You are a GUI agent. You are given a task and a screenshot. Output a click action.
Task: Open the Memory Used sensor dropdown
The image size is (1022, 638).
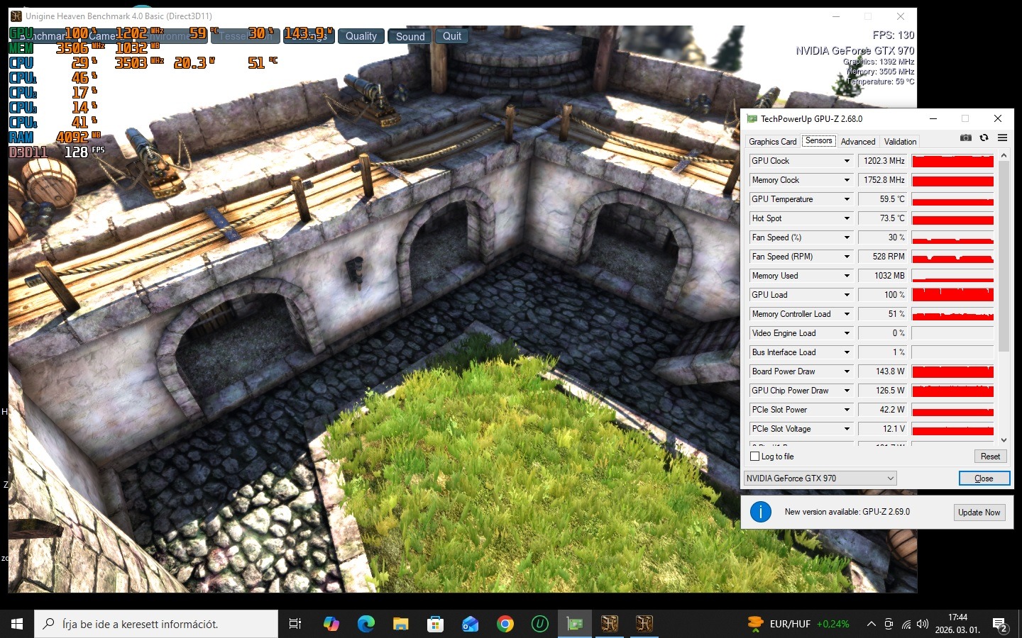point(847,276)
